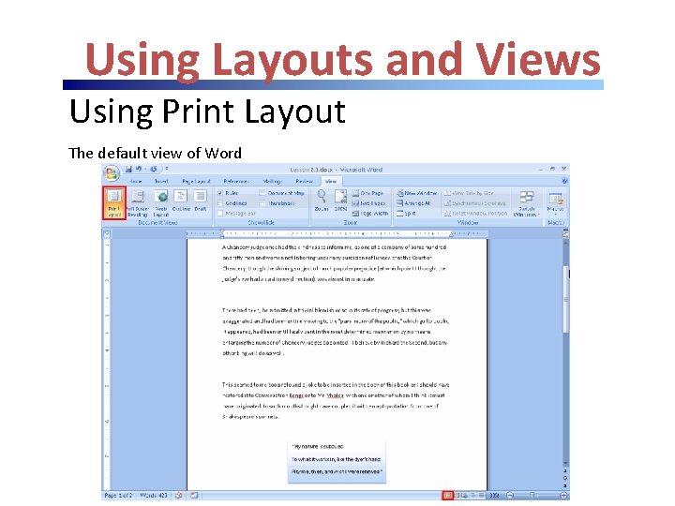The image size is (675, 506).
Task: Click proofing errors icon in status bar
Action: click(x=179, y=496)
